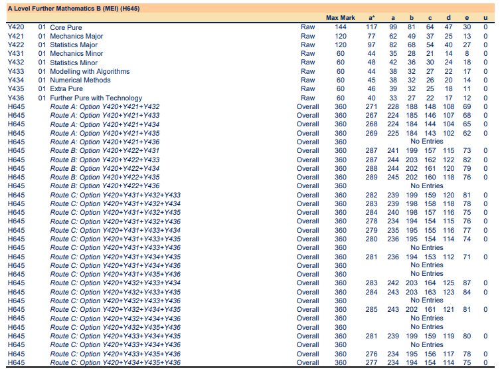The width and height of the screenshot is (504, 369).
Task: Select 'Route A: Option Y420+Y421+Y433'
Action: tap(105, 115)
